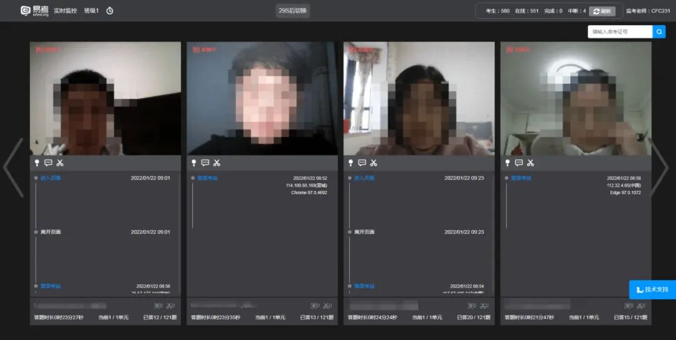Viewport: 676px width, 340px height.
Task: Click the timer clock icon in header
Action: point(110,11)
